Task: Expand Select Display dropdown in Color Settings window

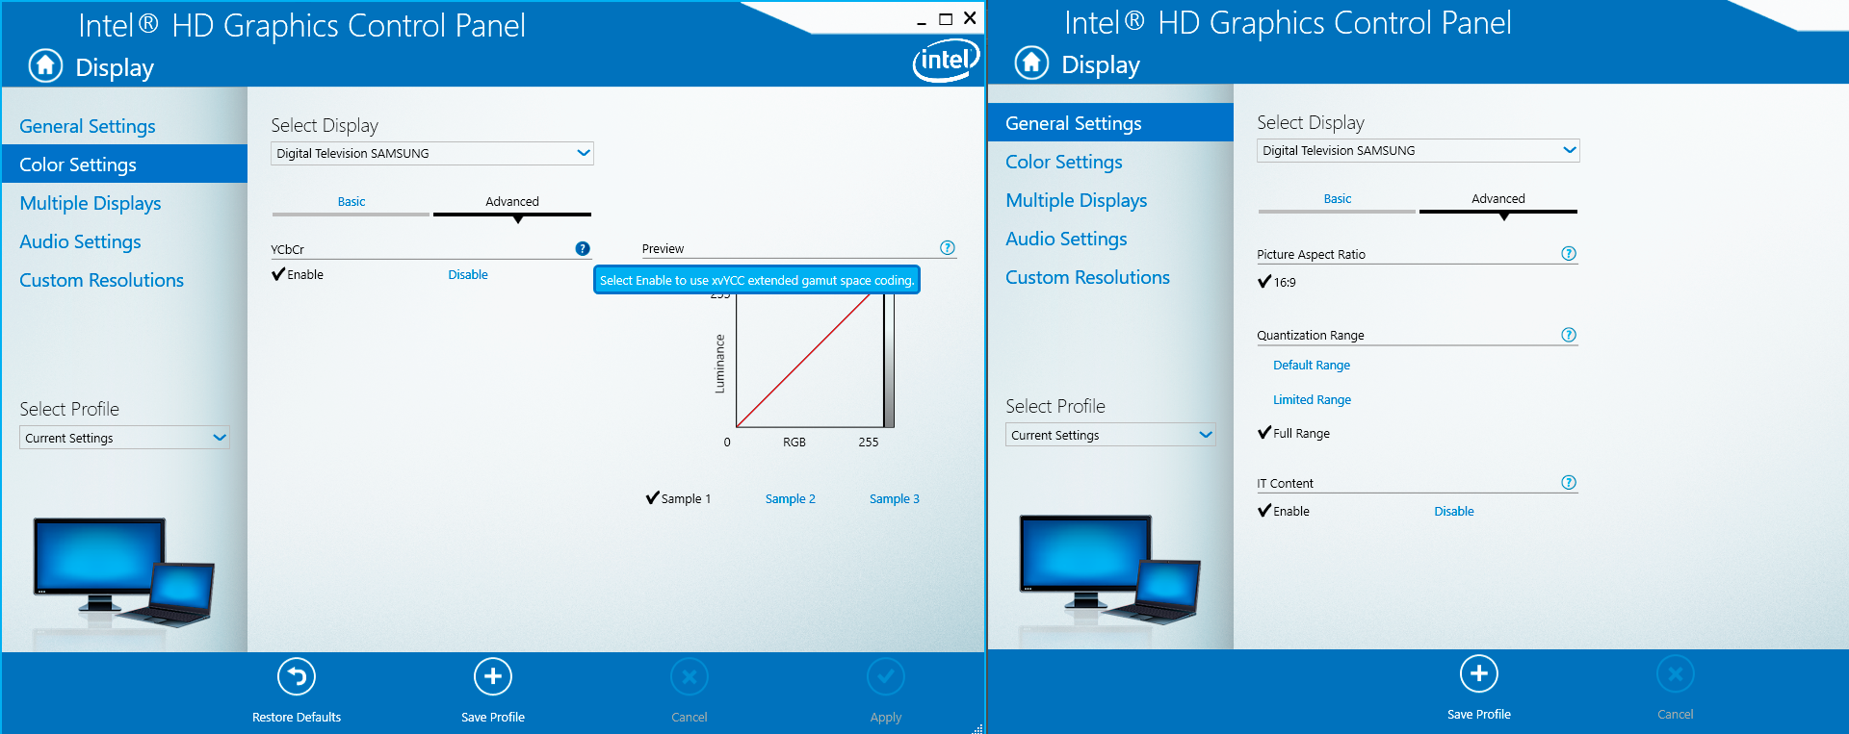Action: pos(432,153)
